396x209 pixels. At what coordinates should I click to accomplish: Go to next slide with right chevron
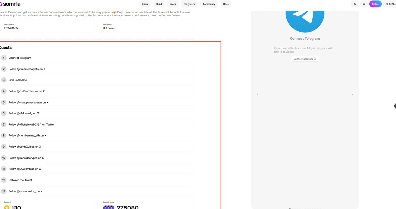tap(352, 94)
